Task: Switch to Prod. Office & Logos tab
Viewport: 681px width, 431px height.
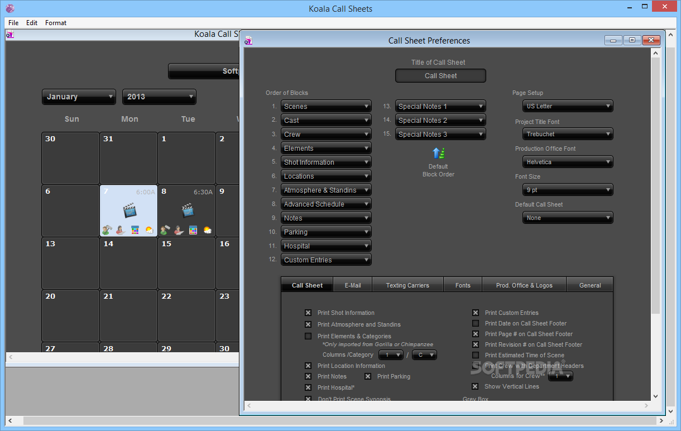Action: click(x=524, y=285)
